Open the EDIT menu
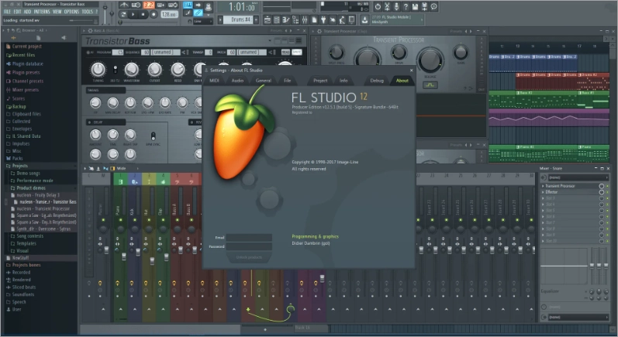 17,12
